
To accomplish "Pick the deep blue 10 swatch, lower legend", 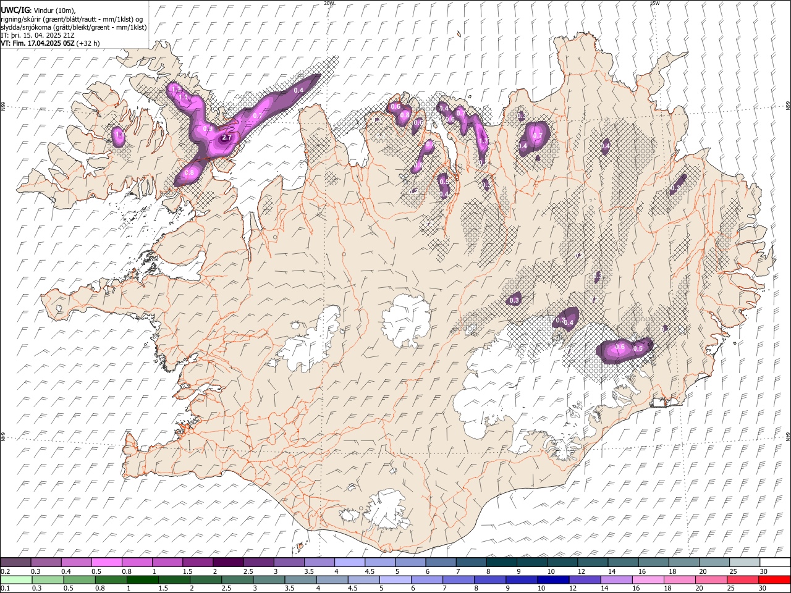I will [553, 579].
